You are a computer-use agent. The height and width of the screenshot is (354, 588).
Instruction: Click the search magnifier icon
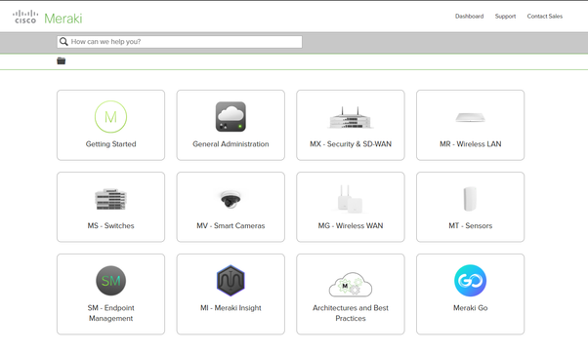coord(63,42)
